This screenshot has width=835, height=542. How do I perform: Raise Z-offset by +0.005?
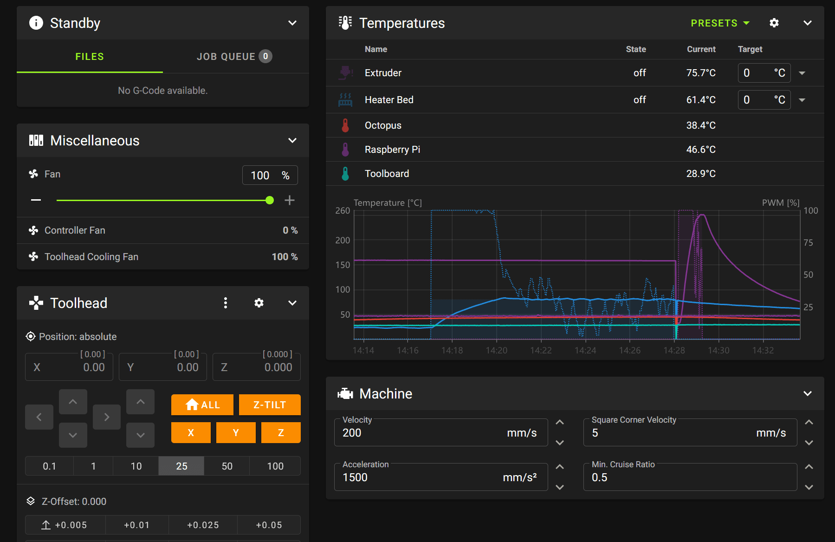coord(65,525)
